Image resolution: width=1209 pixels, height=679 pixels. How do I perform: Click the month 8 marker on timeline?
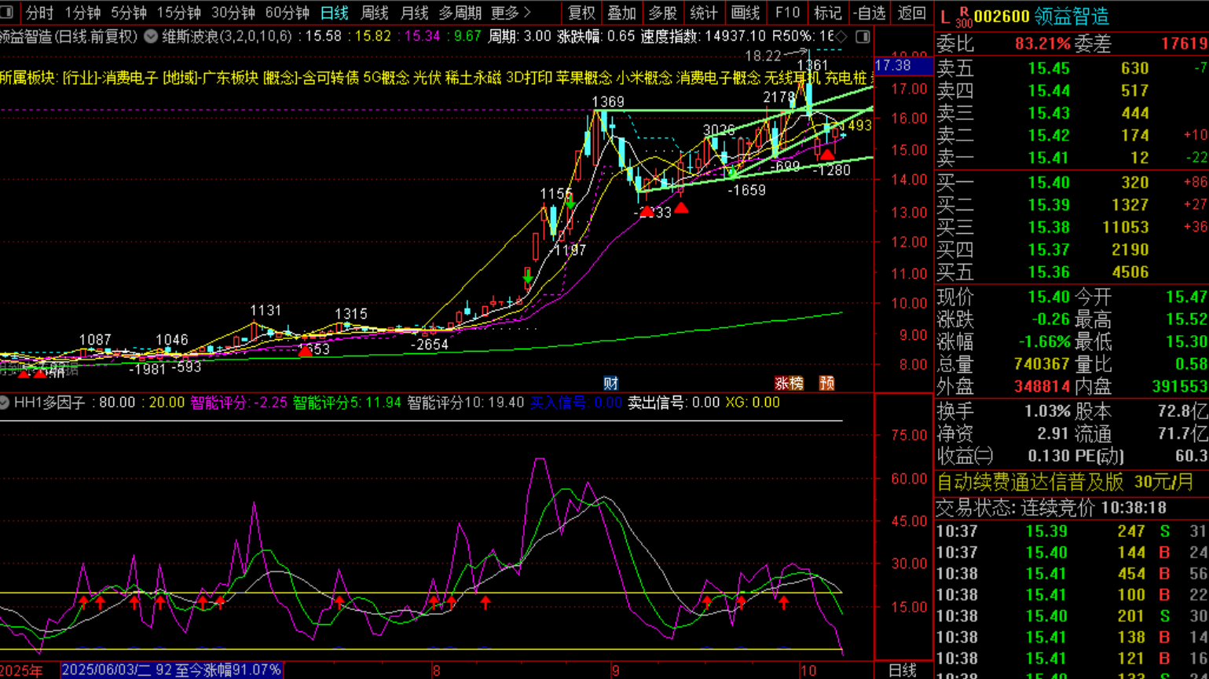point(436,670)
